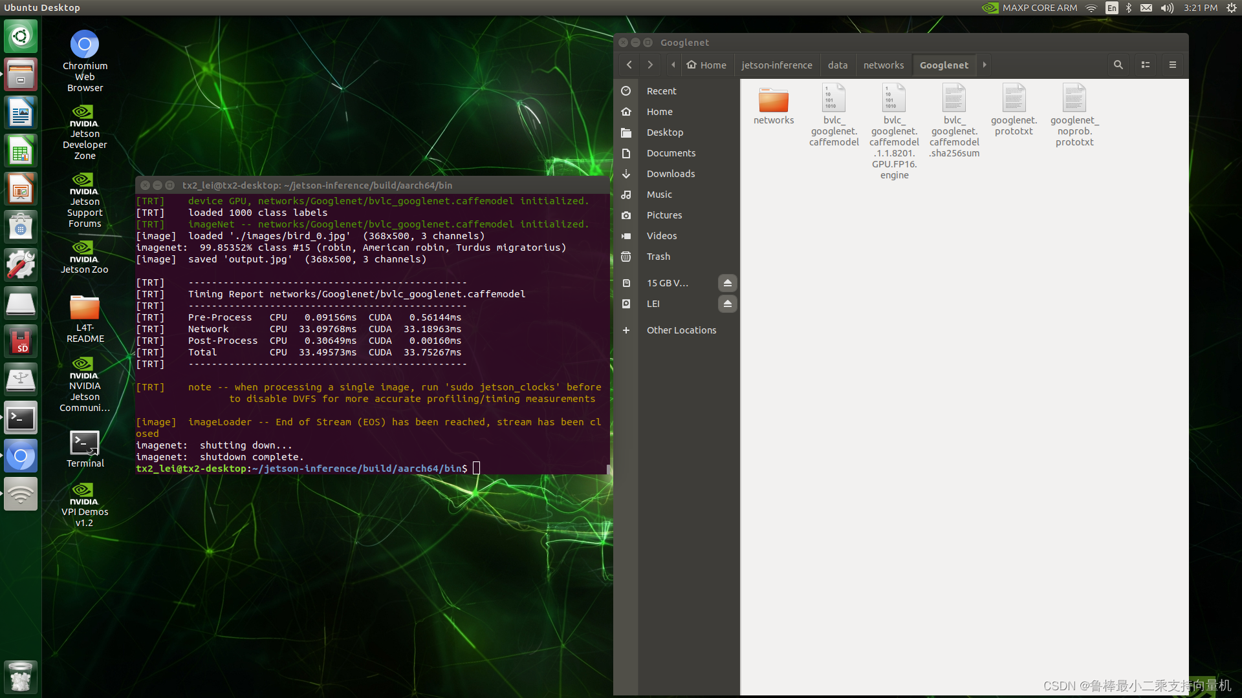Open Other Locations in sidebar
Viewport: 1242px width, 698px height.
click(x=681, y=330)
